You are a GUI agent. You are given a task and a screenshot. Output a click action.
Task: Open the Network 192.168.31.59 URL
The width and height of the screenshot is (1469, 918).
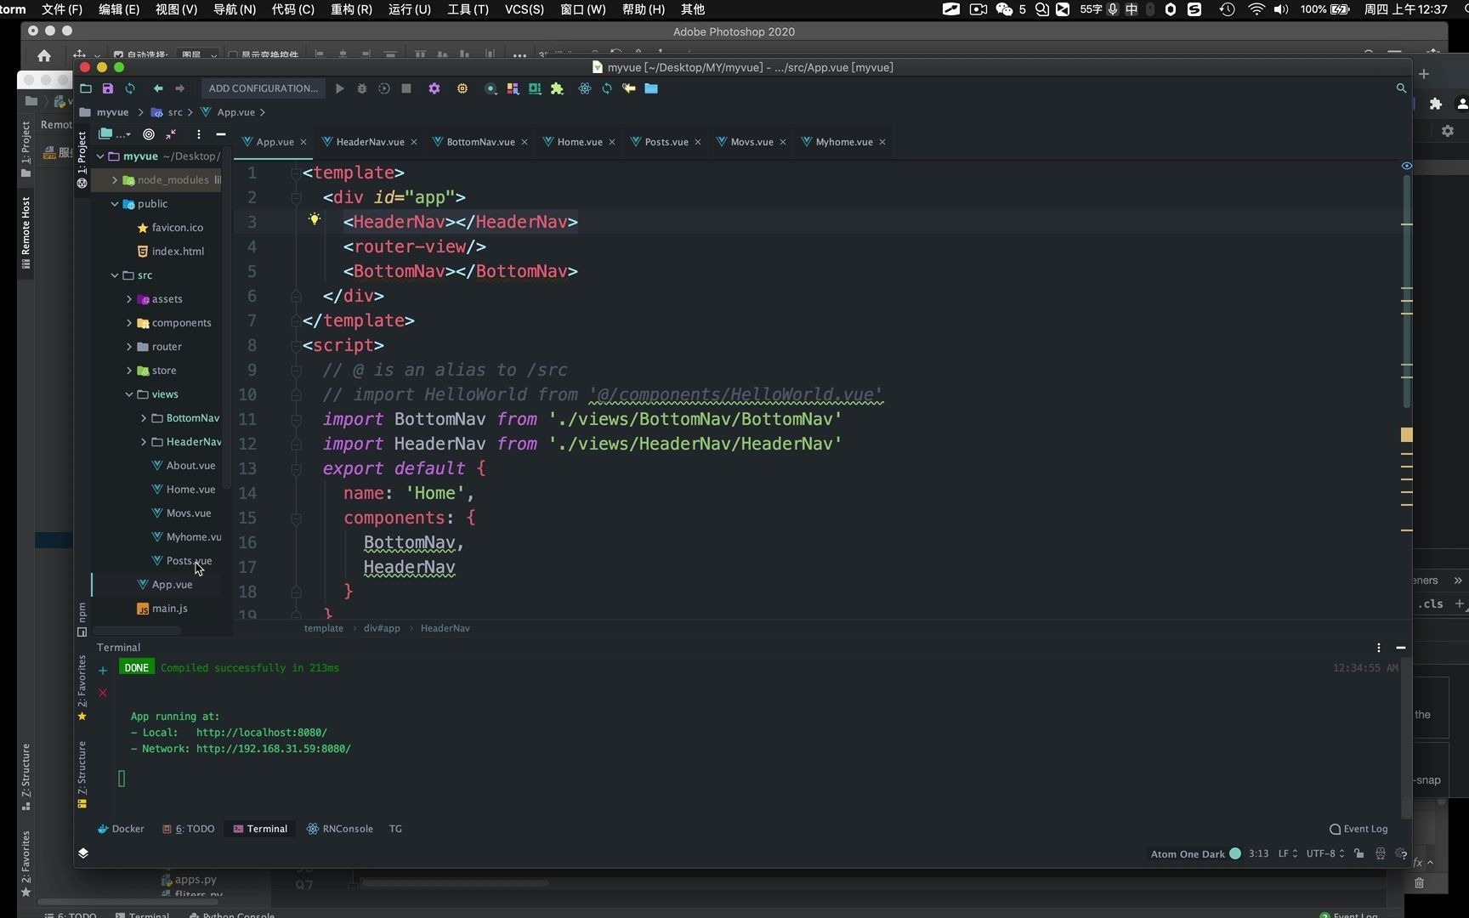[x=273, y=749]
